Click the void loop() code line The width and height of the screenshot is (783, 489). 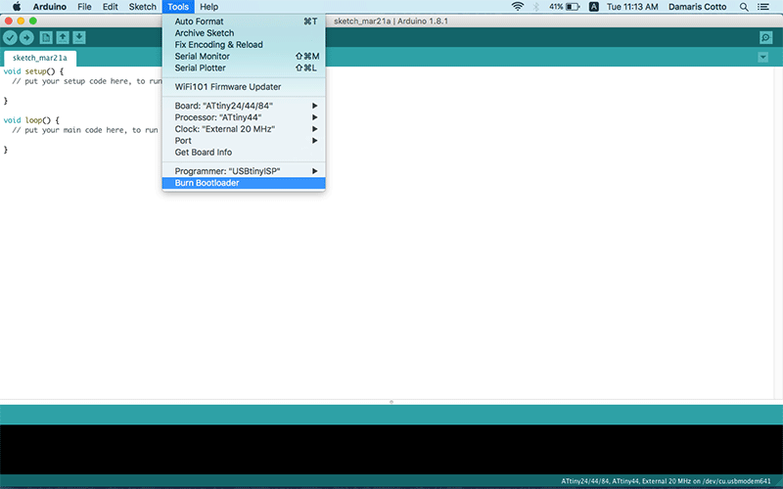[31, 120]
